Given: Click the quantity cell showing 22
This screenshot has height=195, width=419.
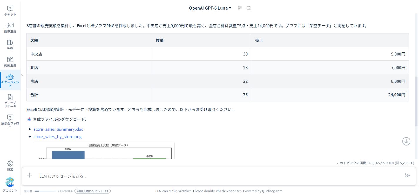Looking at the screenshot, I should click(201, 81).
